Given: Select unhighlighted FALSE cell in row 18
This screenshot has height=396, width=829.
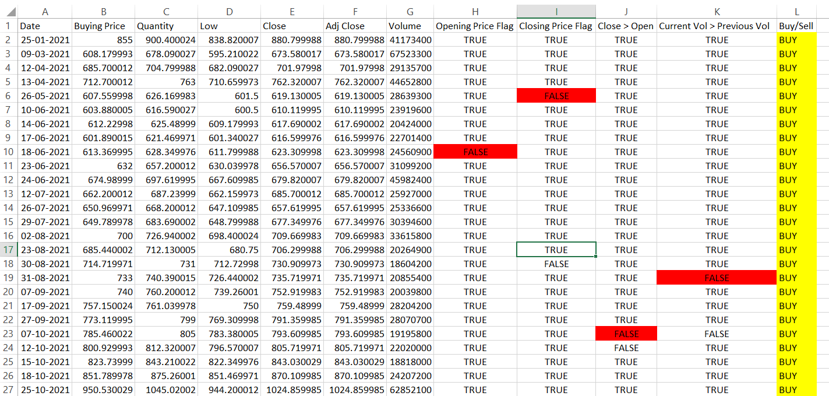Looking at the screenshot, I should [x=556, y=264].
